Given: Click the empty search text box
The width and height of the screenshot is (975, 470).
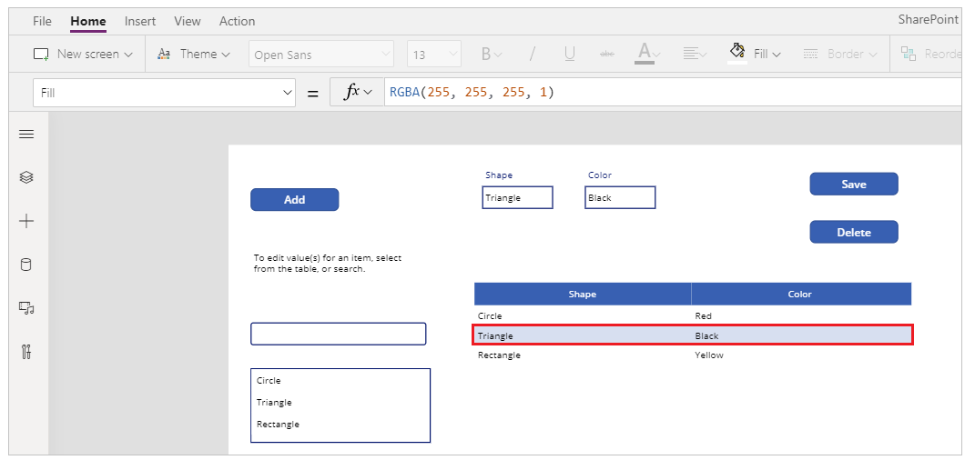Looking at the screenshot, I should coord(339,334).
